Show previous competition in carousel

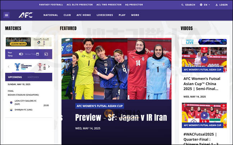(x=9, y=67)
